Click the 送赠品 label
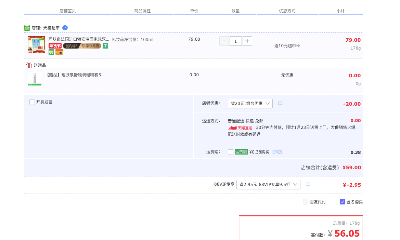Viewport: 400px width, 240px height. tap(40, 65)
